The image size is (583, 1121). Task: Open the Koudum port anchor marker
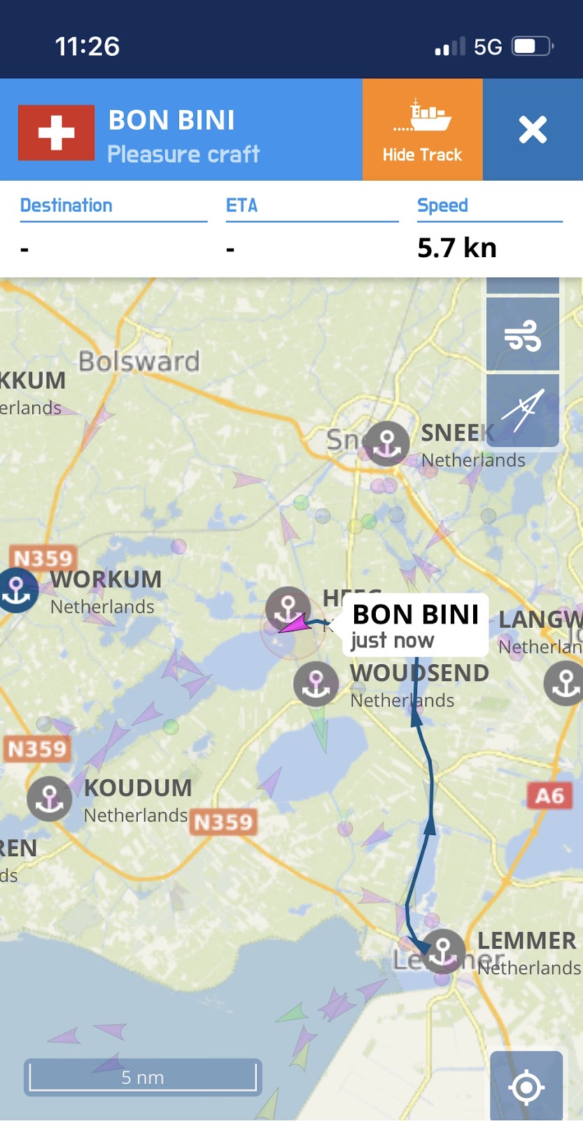click(x=50, y=799)
